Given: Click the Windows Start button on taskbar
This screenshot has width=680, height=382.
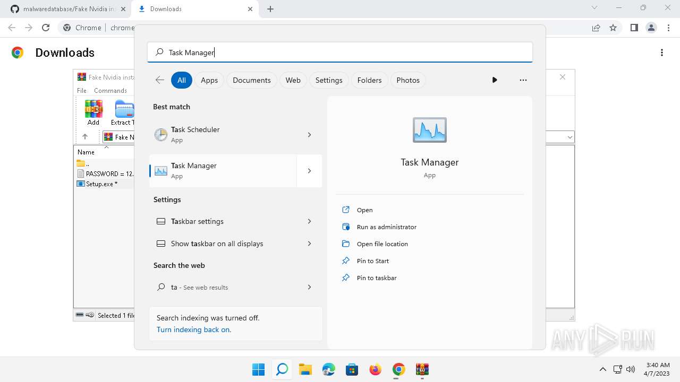Looking at the screenshot, I should click(x=259, y=369).
